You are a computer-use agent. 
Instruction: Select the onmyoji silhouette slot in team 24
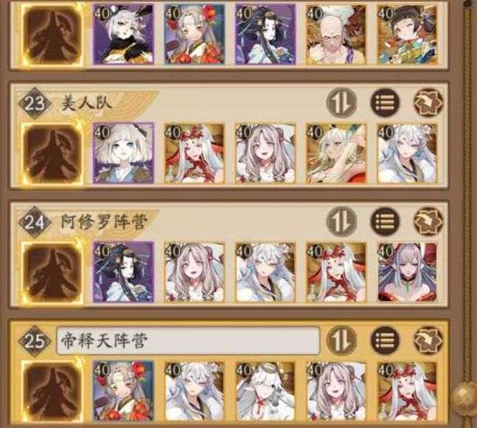[53, 273]
